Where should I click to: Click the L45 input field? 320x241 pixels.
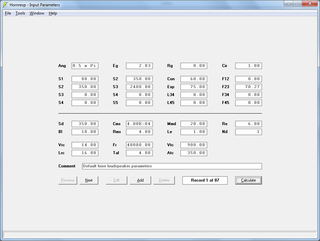click(194, 103)
